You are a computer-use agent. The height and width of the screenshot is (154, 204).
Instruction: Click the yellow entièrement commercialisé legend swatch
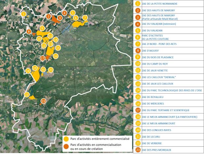click(x=66, y=139)
